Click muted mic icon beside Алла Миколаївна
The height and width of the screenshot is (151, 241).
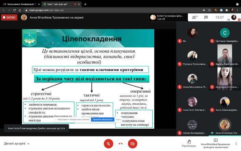pyautogui.click(x=179, y=87)
